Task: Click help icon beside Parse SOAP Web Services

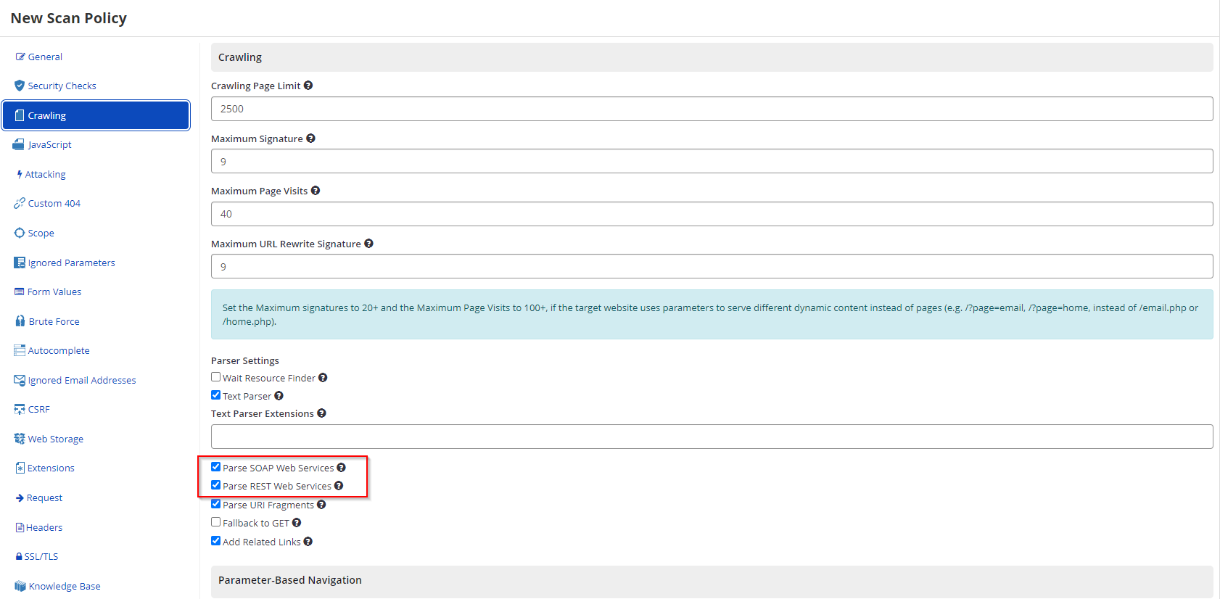Action: click(341, 468)
